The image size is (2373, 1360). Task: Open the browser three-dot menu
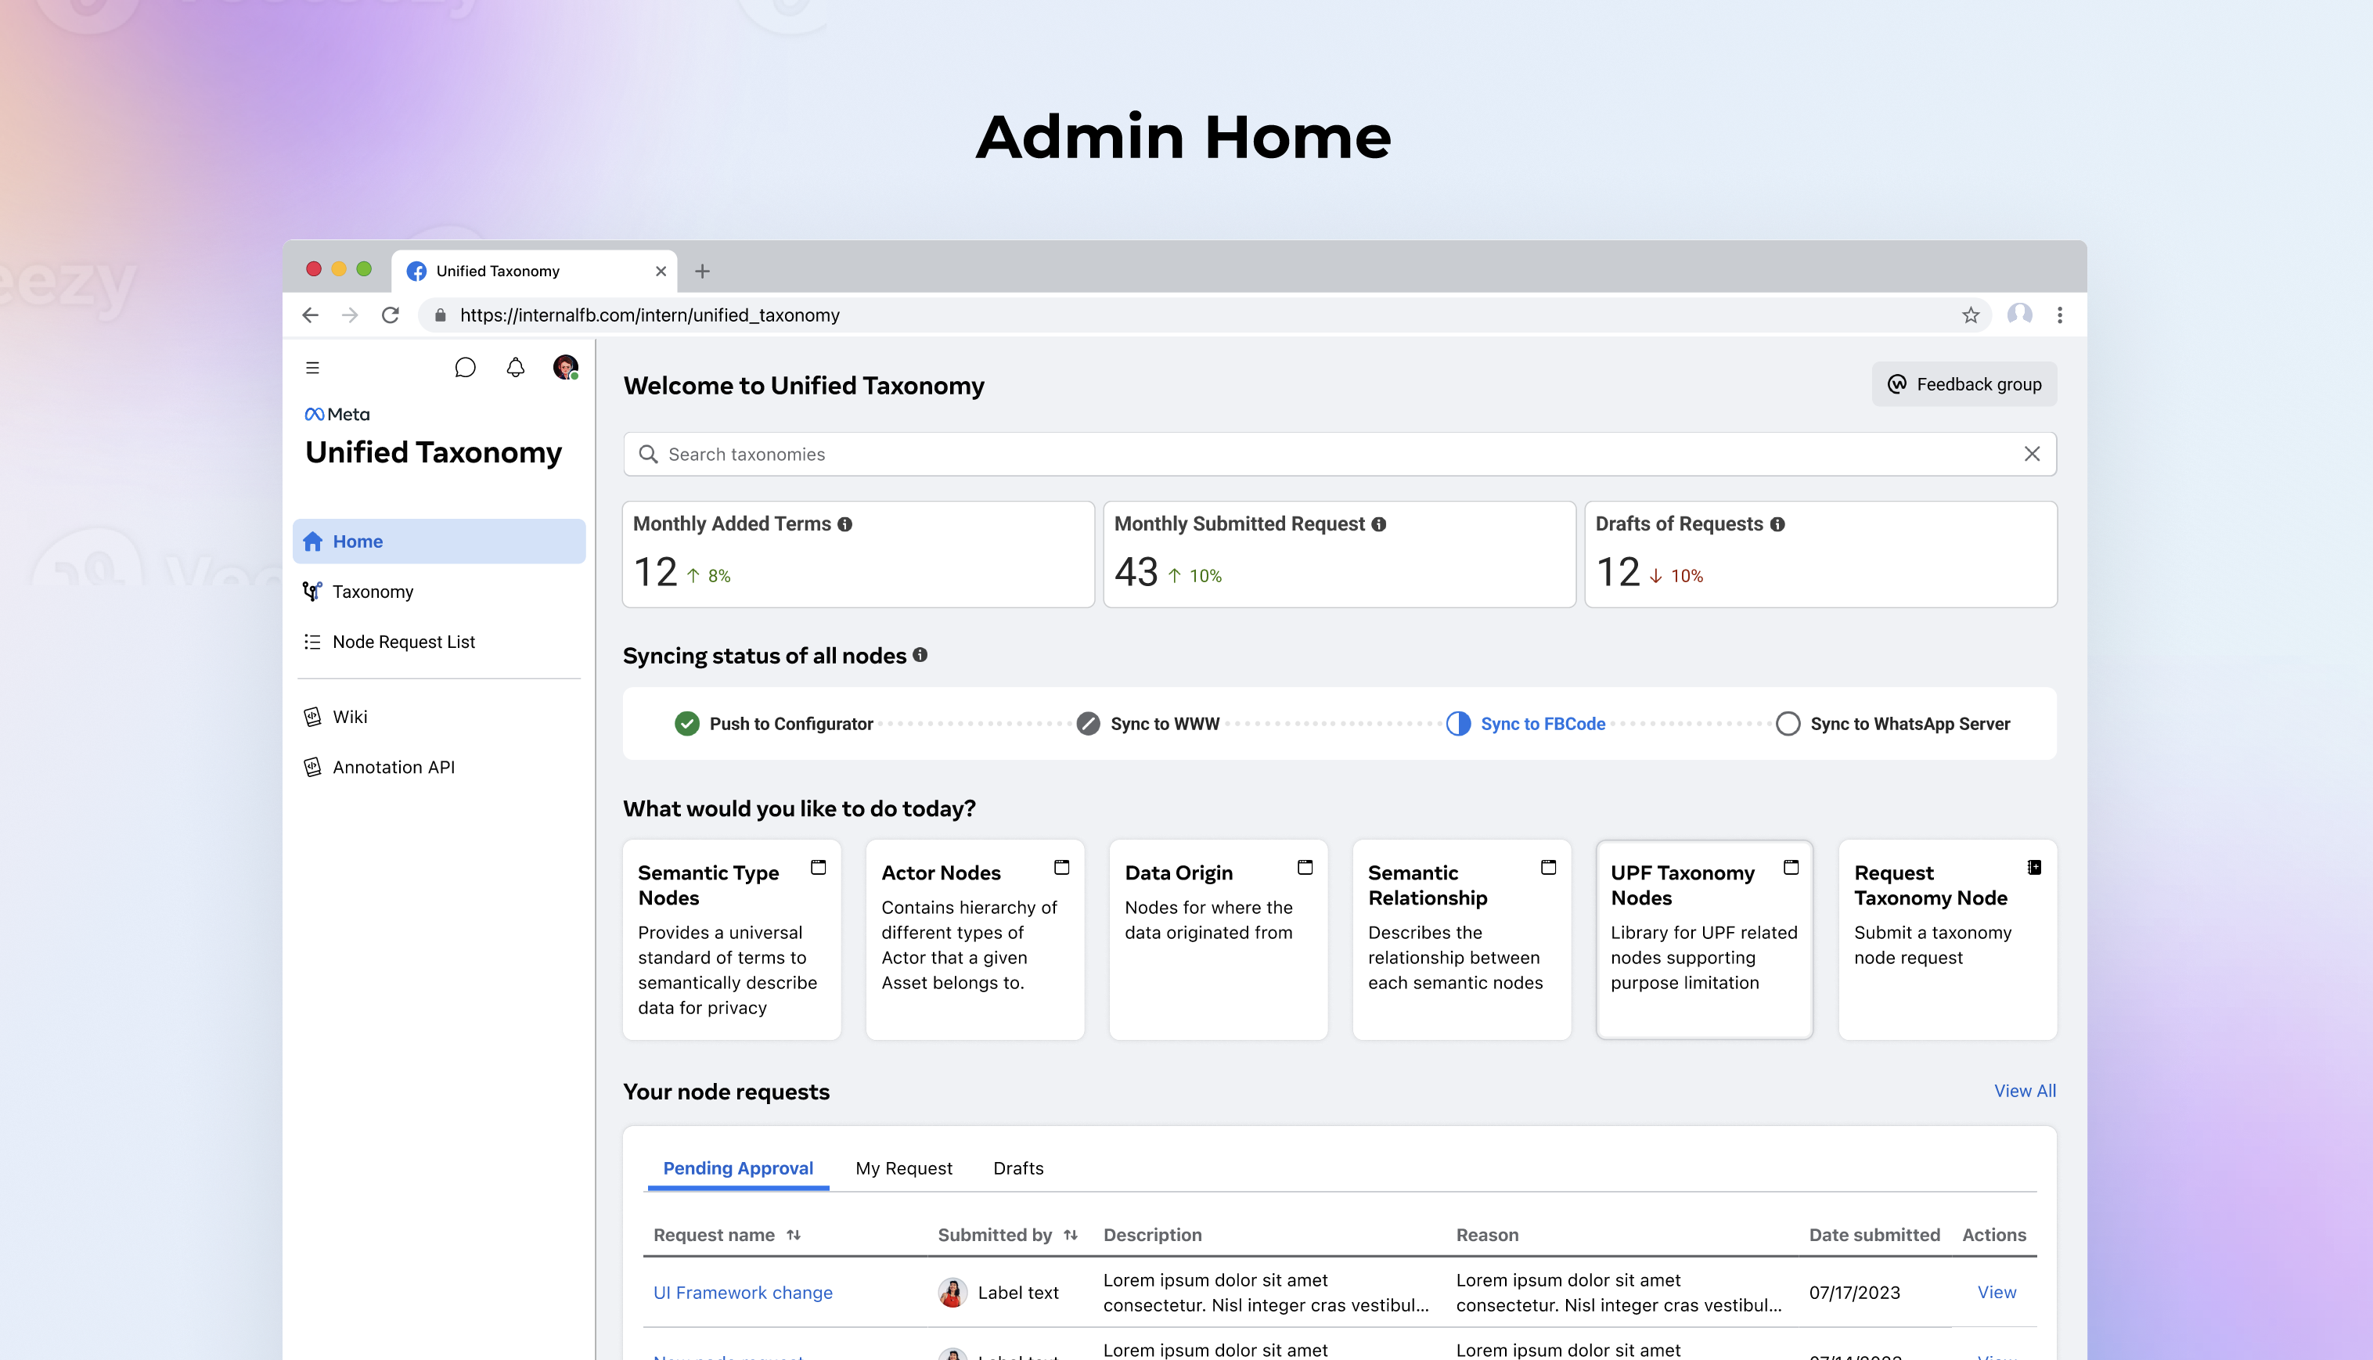(2059, 315)
